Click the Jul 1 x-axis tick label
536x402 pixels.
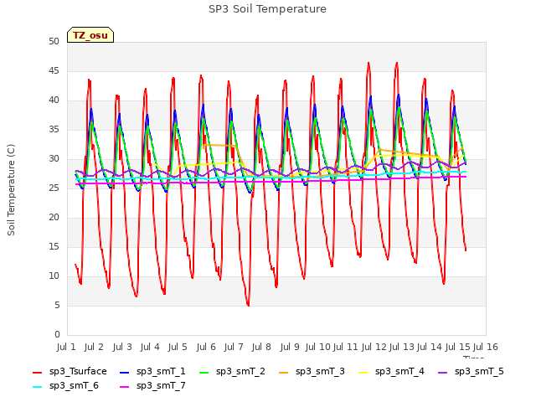point(66,347)
